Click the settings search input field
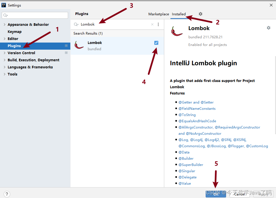276x198 pixels. [35, 15]
